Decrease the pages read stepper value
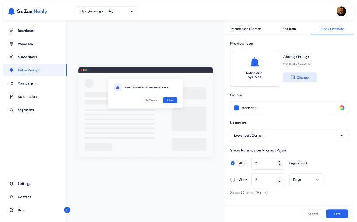The width and height of the screenshot is (357, 222). click(279, 165)
